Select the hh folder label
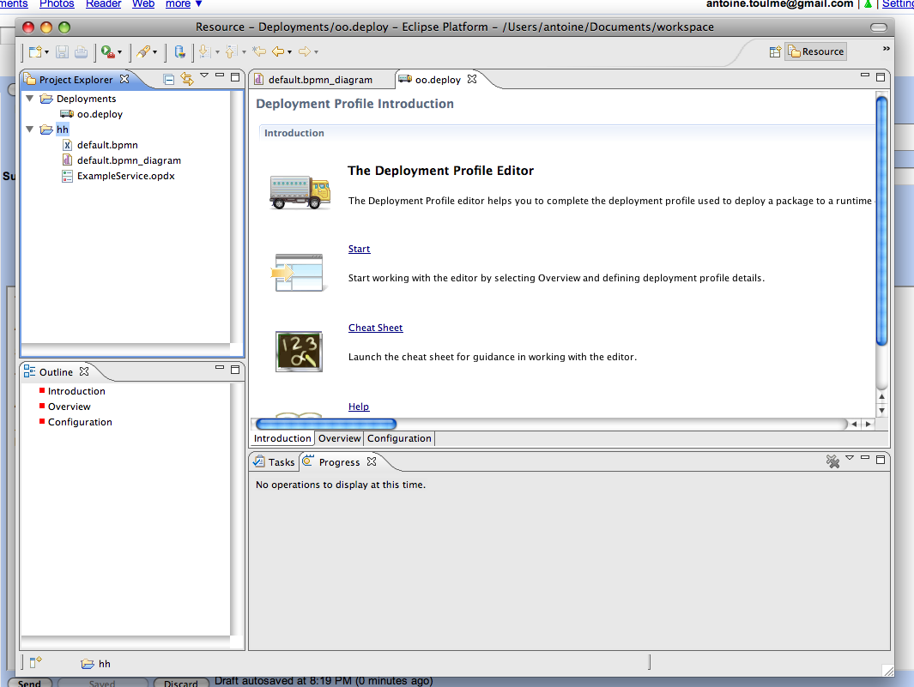The height and width of the screenshot is (687, 914). pyautogui.click(x=63, y=130)
